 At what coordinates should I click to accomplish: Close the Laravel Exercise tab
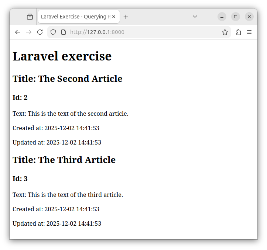(x=114, y=17)
